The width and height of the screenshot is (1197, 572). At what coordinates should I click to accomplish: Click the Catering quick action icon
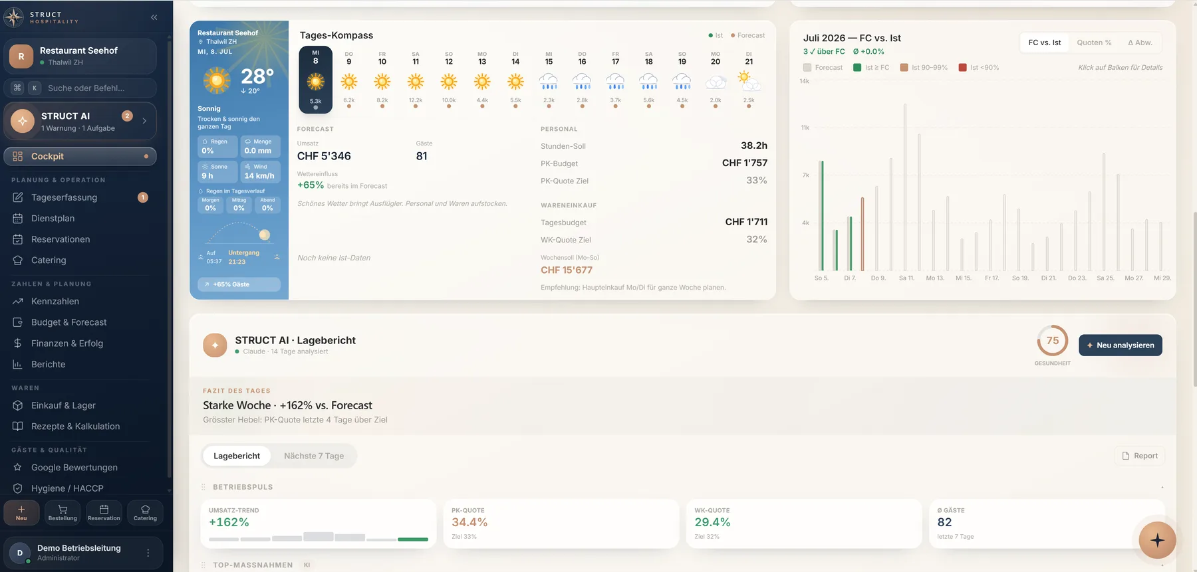pyautogui.click(x=145, y=510)
